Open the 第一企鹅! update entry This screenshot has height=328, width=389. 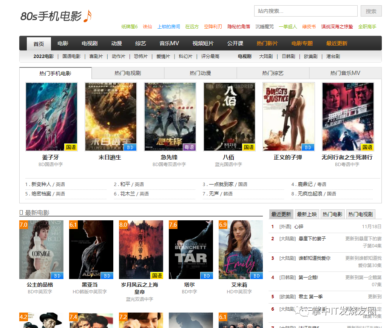[308, 278]
